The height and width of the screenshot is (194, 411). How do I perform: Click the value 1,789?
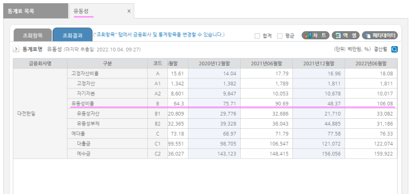(x=282, y=84)
